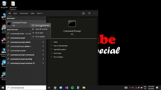Expand arrow for 'commandprompt admin +'
161x90 pixels.
point(43,46)
